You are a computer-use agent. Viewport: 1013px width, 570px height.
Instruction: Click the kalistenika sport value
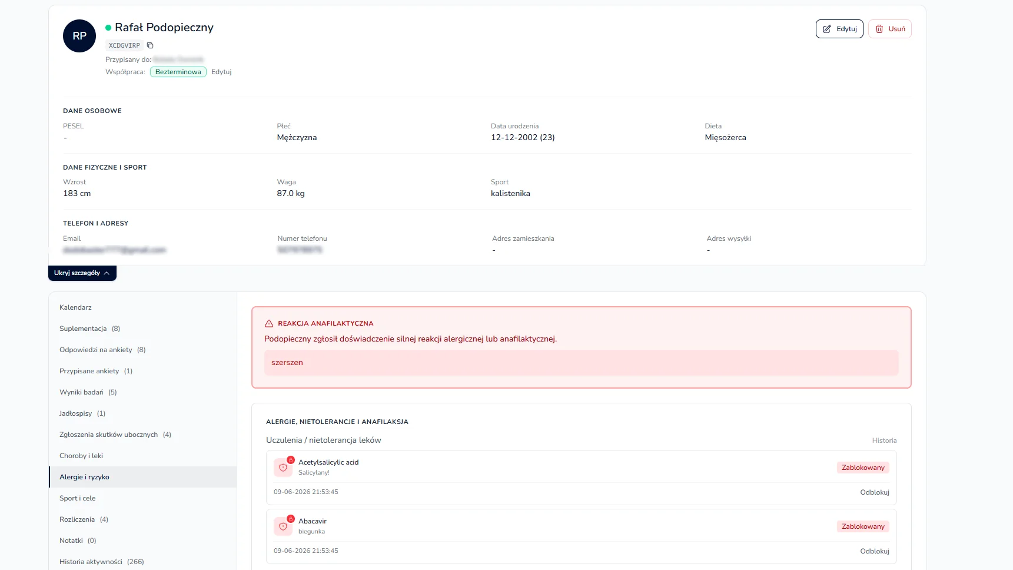point(510,193)
